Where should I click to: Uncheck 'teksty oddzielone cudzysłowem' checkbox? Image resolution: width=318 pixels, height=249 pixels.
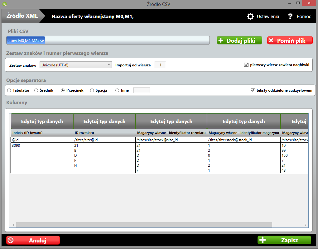[x=253, y=90]
